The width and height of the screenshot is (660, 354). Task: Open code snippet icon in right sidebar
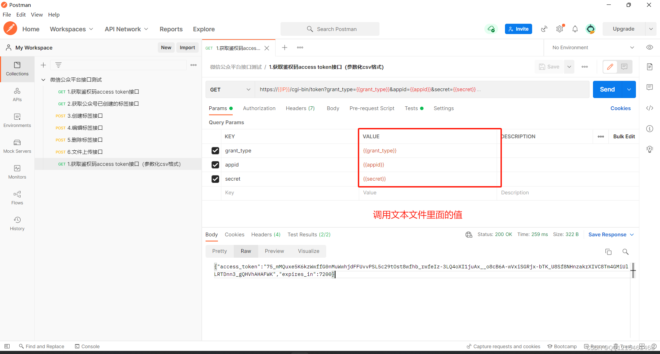[650, 108]
